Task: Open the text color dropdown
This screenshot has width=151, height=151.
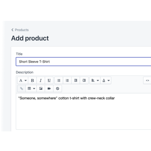Action: coord(106,80)
